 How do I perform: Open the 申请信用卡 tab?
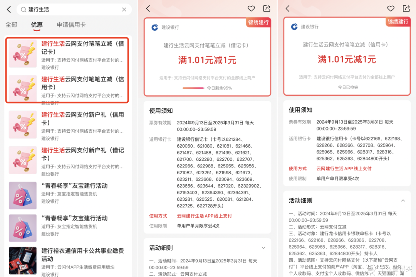(x=71, y=25)
